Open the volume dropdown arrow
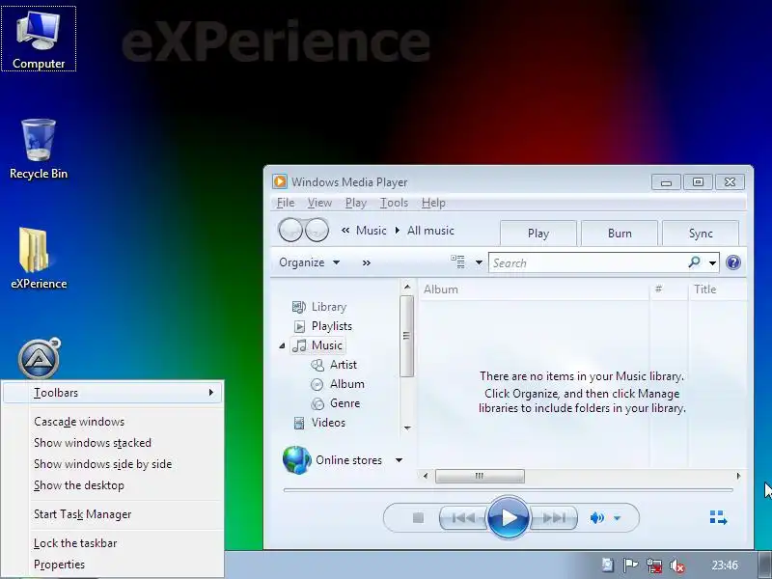Image resolution: width=772 pixels, height=579 pixels. (x=618, y=518)
